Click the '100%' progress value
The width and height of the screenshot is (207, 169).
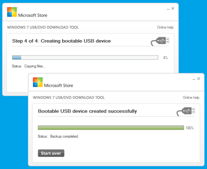[x=190, y=128]
